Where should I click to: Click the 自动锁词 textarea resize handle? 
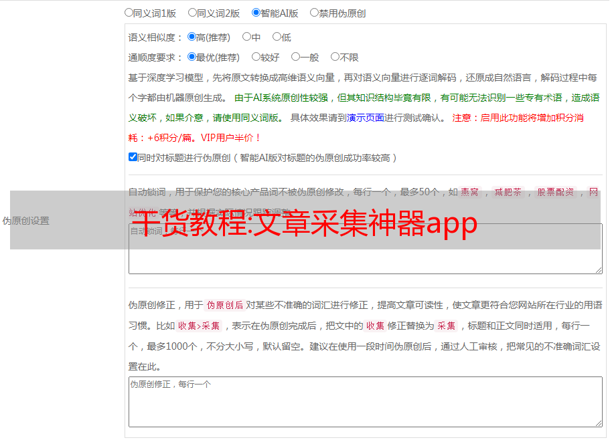point(598,269)
